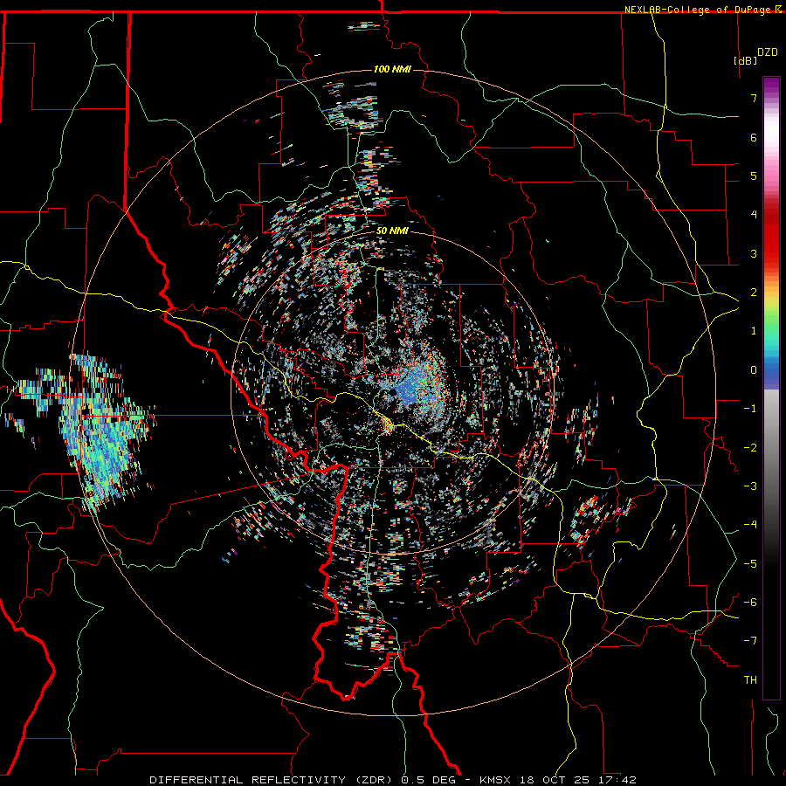Click the -7 value on color scale
786x786 pixels.
coord(750,641)
